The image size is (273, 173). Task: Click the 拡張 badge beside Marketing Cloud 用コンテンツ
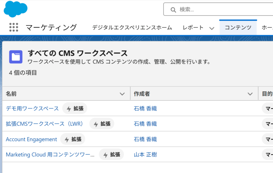click(x=111, y=154)
